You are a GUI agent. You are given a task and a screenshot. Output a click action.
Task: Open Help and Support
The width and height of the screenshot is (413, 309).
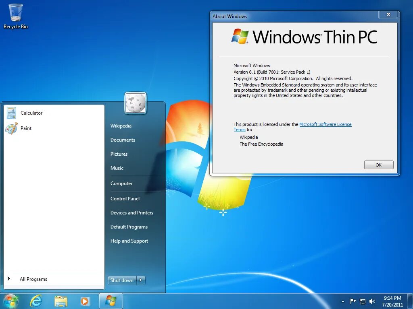pyautogui.click(x=129, y=241)
